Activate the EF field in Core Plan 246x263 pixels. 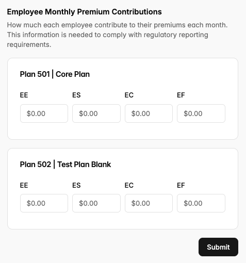point(201,113)
